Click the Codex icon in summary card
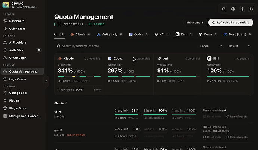258x150 pixels. tap(110, 58)
